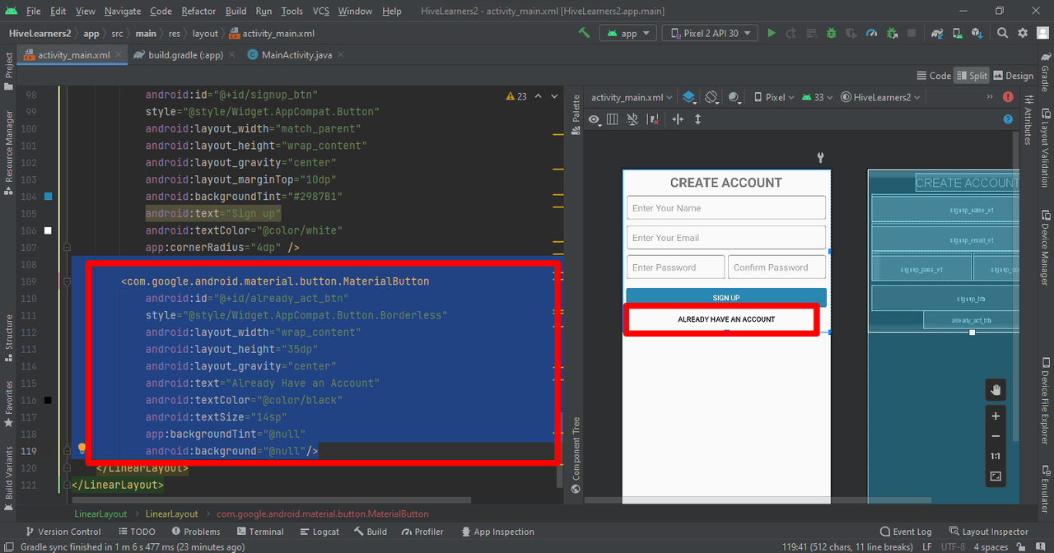Image resolution: width=1054 pixels, height=553 pixels.
Task: Click the column guidelines icon in design toolbar
Action: click(x=612, y=119)
